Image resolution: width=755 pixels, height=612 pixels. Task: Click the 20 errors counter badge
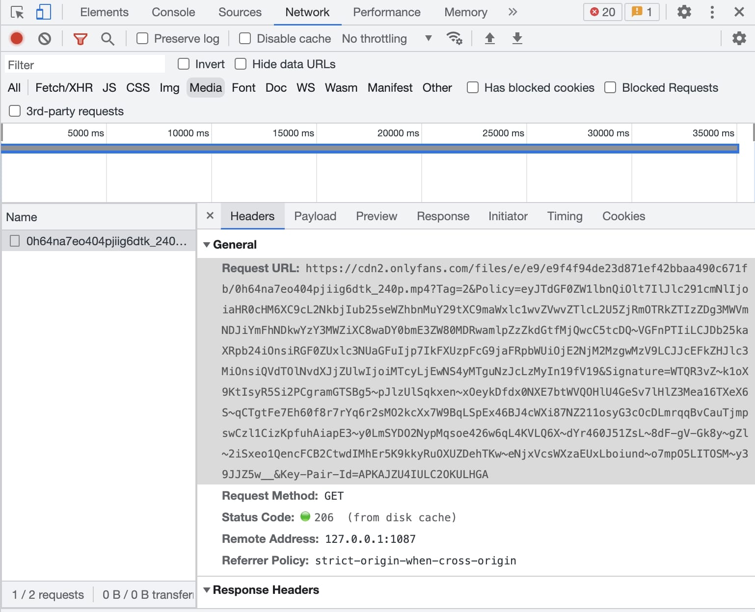(602, 12)
